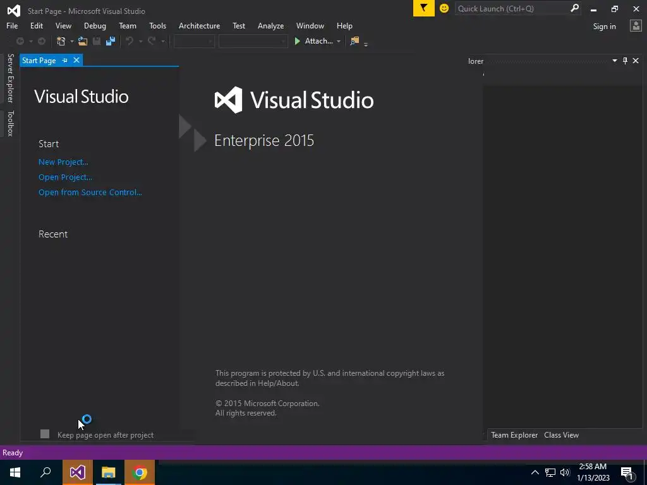
Task: Click the New Project... link
Action: (x=63, y=162)
